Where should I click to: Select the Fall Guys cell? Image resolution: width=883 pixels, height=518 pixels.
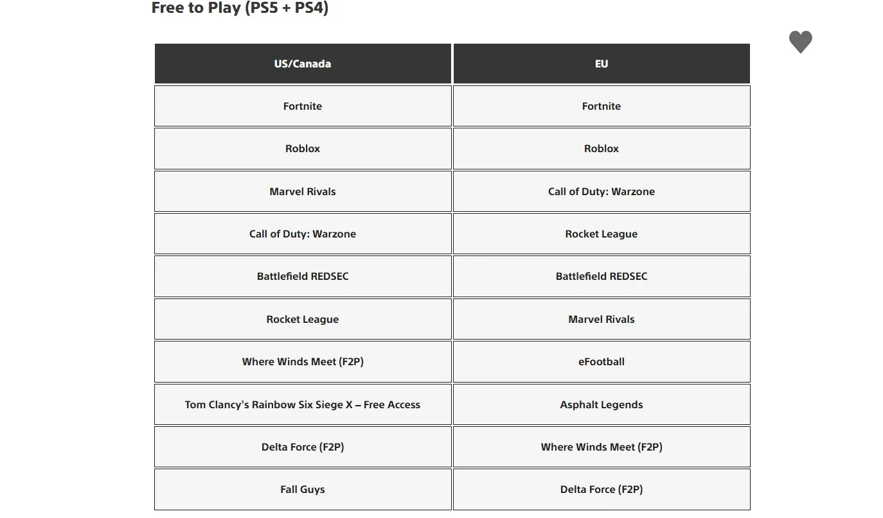(303, 489)
